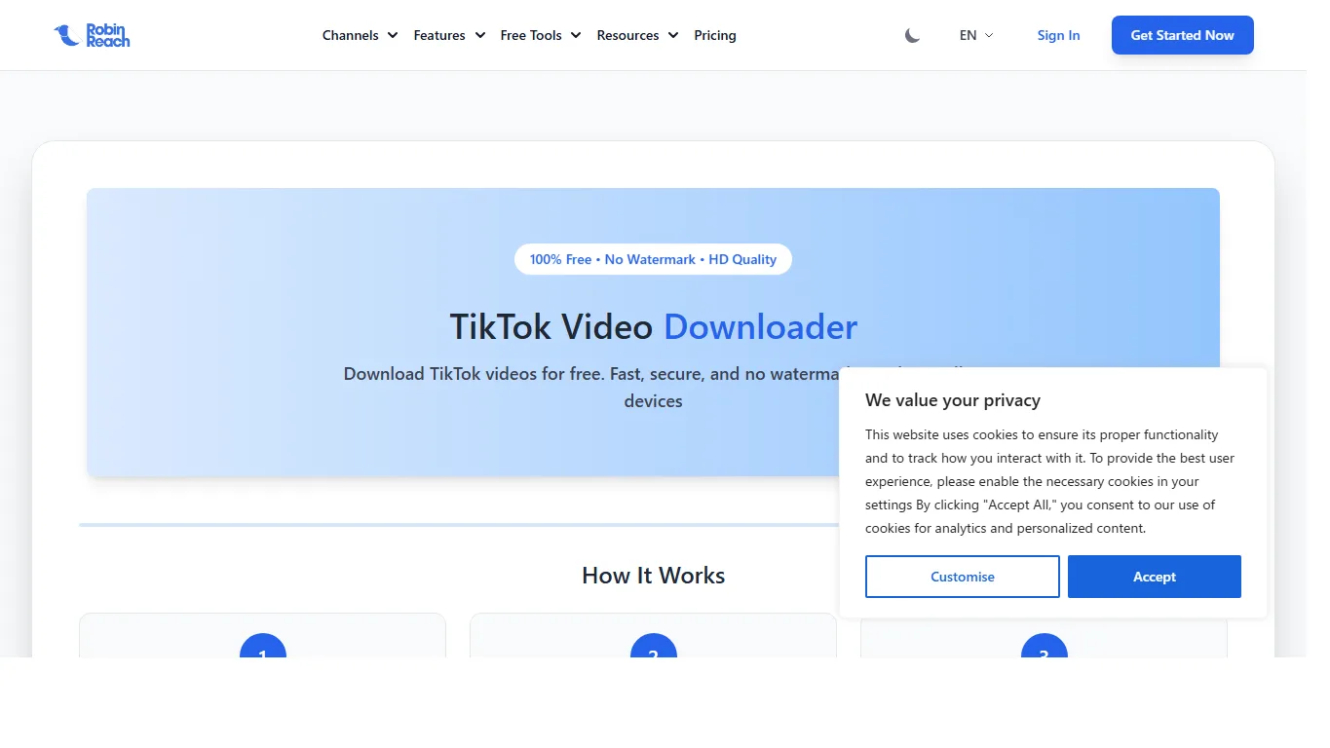This screenshot has height=748, width=1330.
Task: Click the step 1 number circle
Action: coord(263,645)
